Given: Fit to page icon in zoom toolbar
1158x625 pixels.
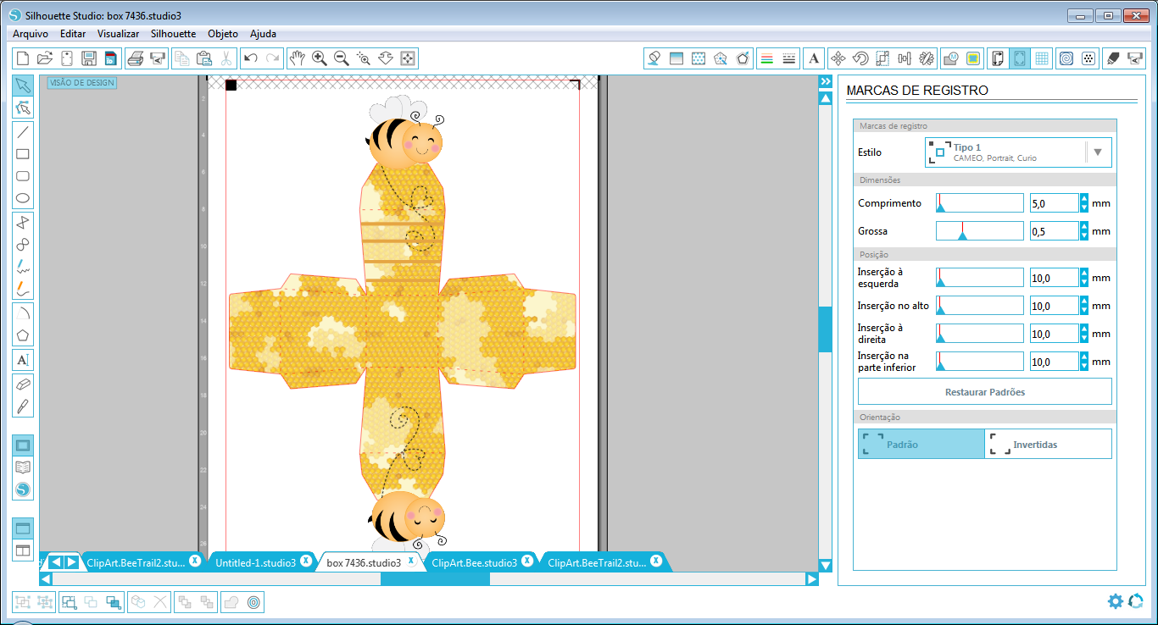Looking at the screenshot, I should pyautogui.click(x=408, y=58).
